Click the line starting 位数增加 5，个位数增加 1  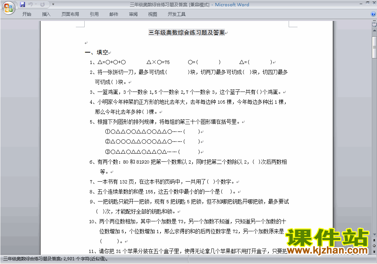click(191, 232)
